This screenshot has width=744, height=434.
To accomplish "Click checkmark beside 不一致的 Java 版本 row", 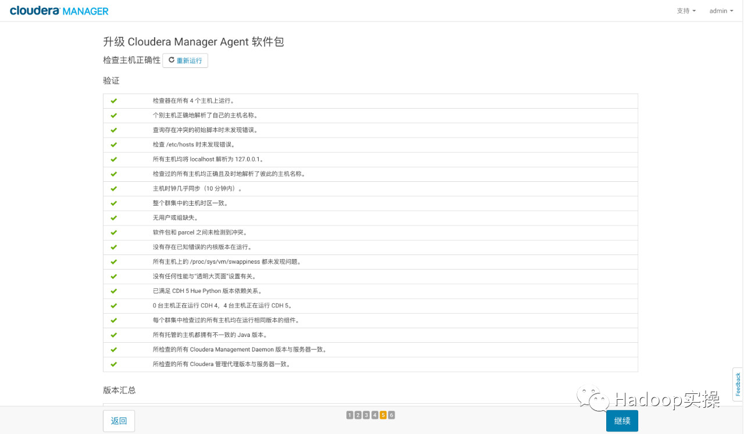I will tap(114, 335).
